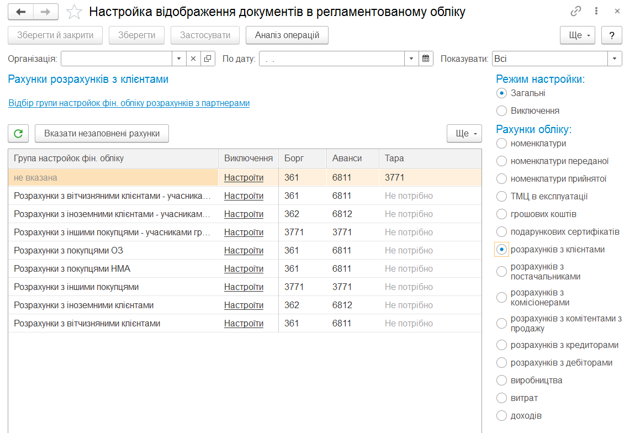
Task: Click the Аналіз операцій button
Action: (x=287, y=35)
